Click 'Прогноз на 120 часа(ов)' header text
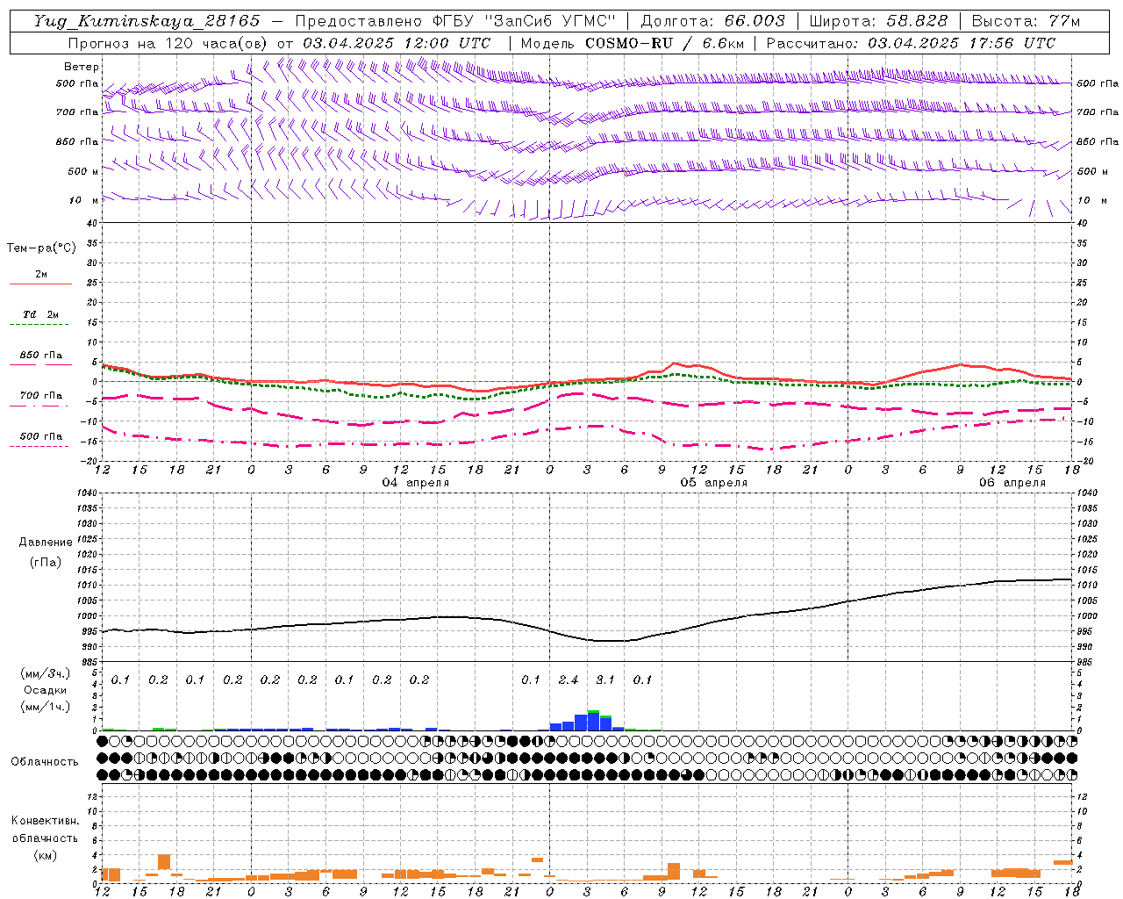1123x899 pixels. [x=168, y=43]
